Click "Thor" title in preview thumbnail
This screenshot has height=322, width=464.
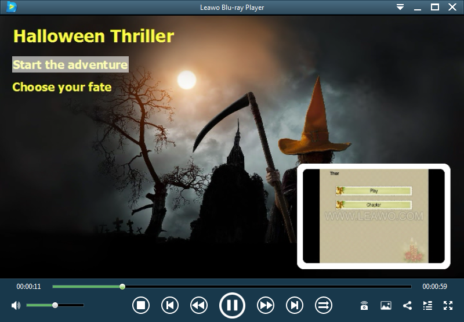pos(335,173)
